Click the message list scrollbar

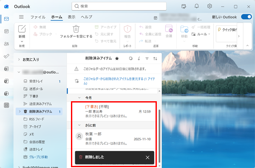tap(159, 136)
